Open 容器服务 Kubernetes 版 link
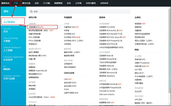Image resolution: width=171 pixels, height=106 pixels. click(x=38, y=71)
